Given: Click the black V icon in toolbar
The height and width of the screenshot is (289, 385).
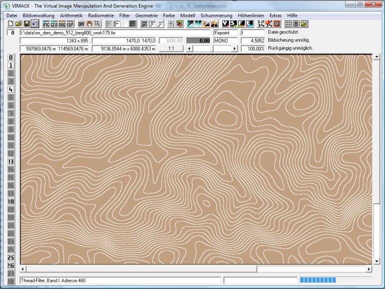Looking at the screenshot, I should tap(226, 23).
